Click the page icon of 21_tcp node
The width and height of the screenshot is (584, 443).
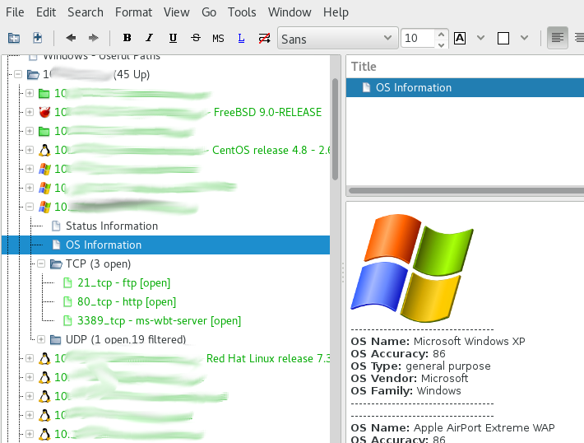pyautogui.click(x=67, y=282)
